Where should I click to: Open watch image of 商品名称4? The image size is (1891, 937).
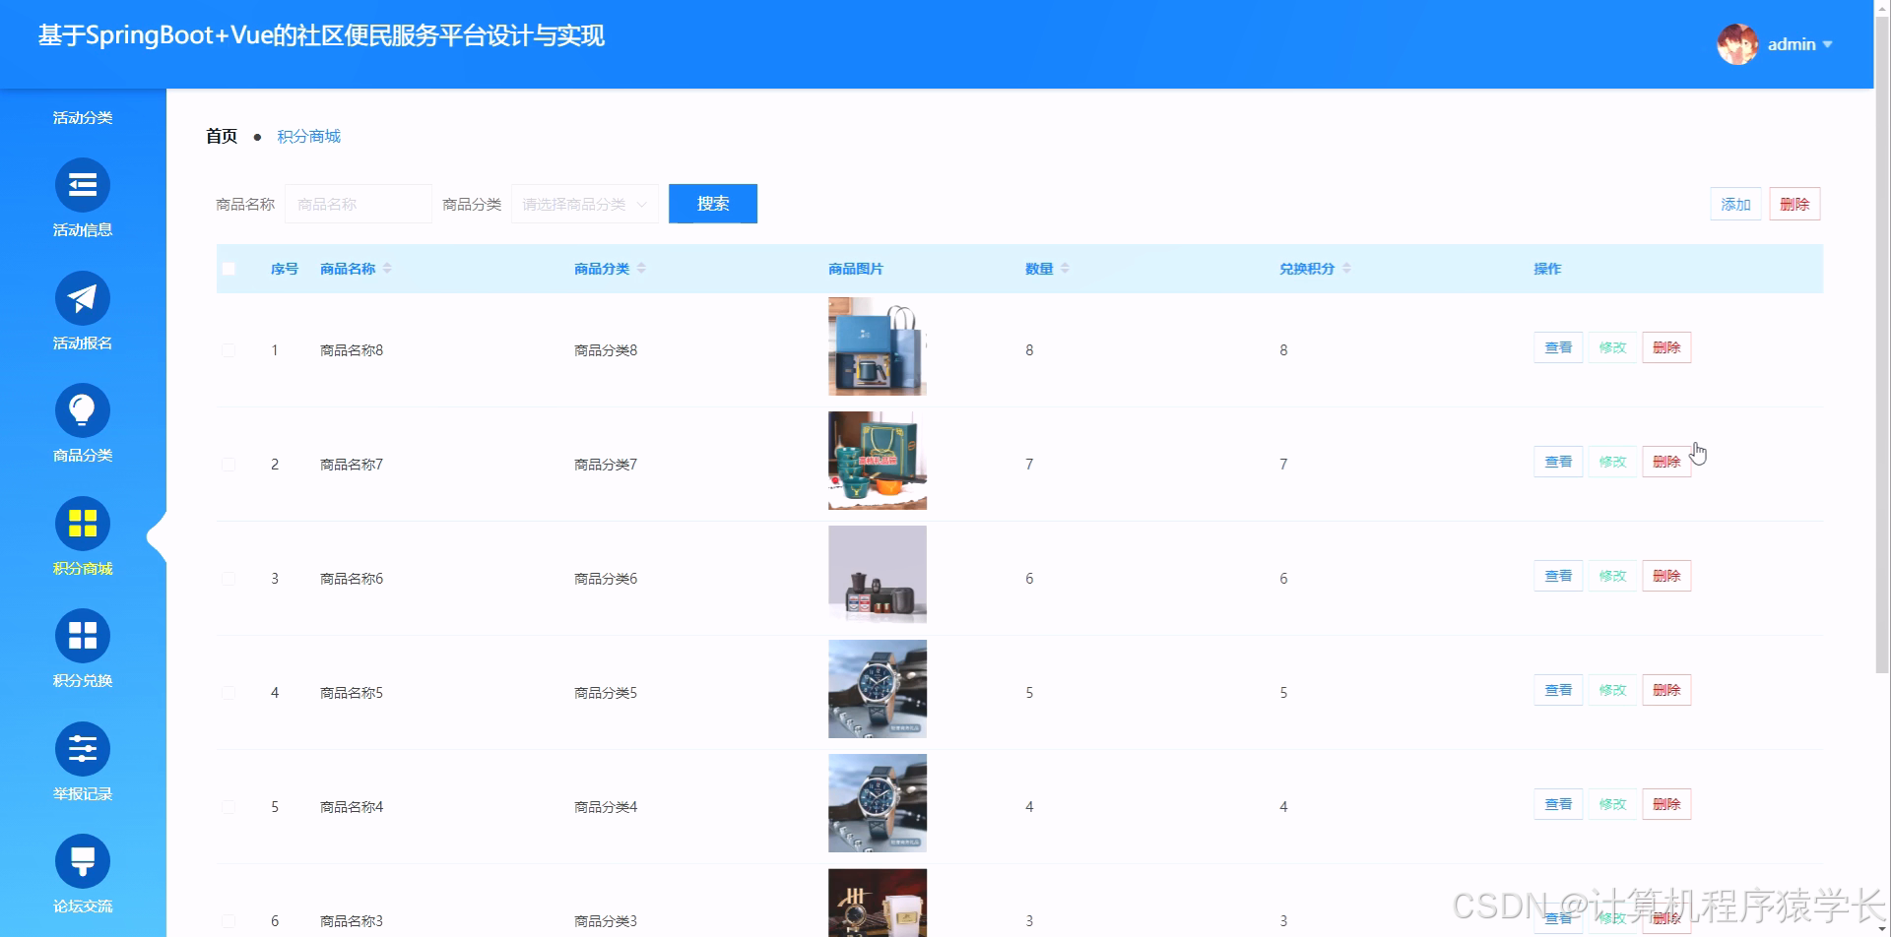878,803
